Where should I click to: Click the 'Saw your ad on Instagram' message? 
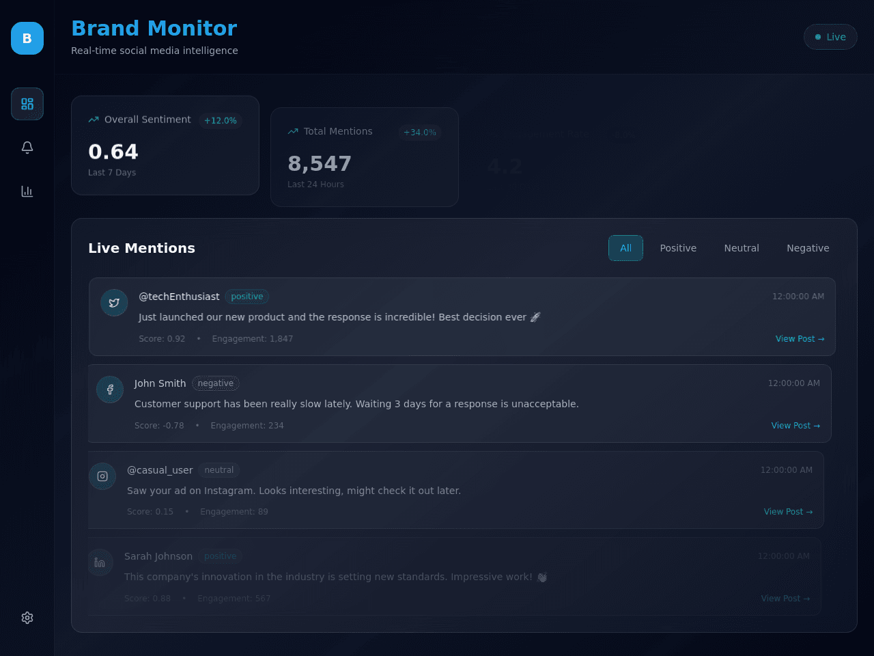point(294,491)
